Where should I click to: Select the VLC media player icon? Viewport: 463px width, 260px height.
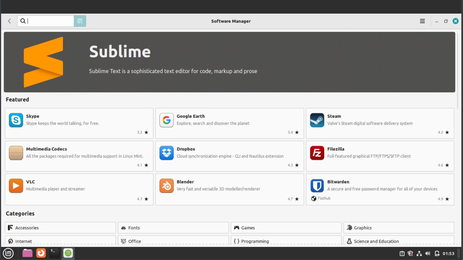(x=16, y=186)
